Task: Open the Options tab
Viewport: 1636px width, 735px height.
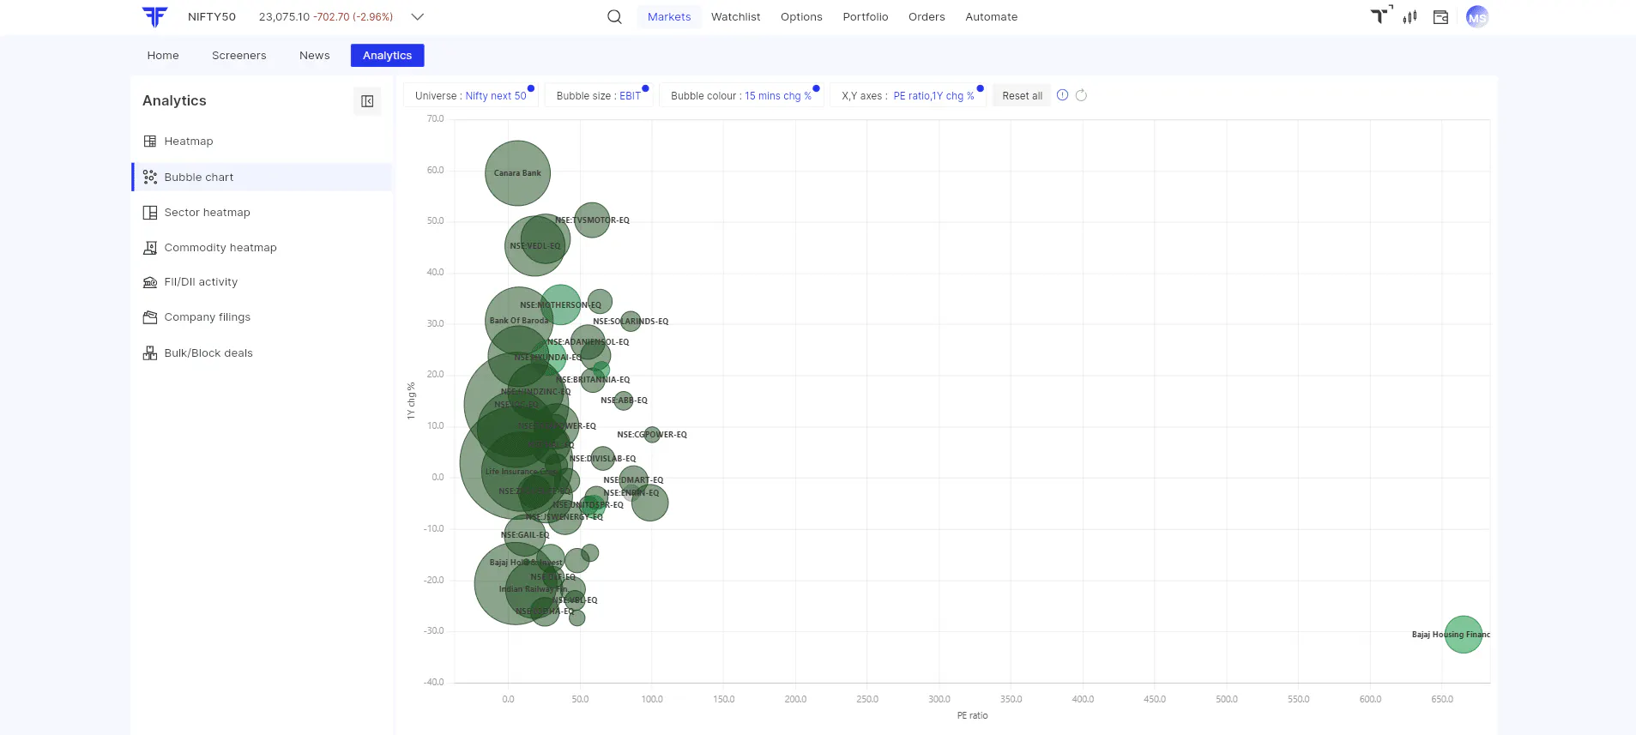Action: (x=801, y=17)
